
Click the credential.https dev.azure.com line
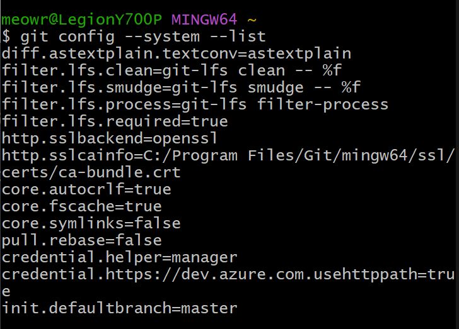click(228, 274)
